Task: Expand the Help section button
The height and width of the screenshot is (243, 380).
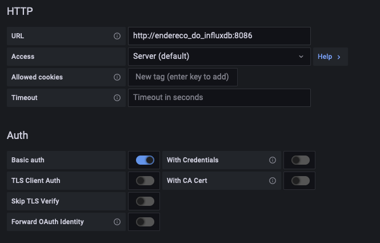Action: (x=330, y=57)
